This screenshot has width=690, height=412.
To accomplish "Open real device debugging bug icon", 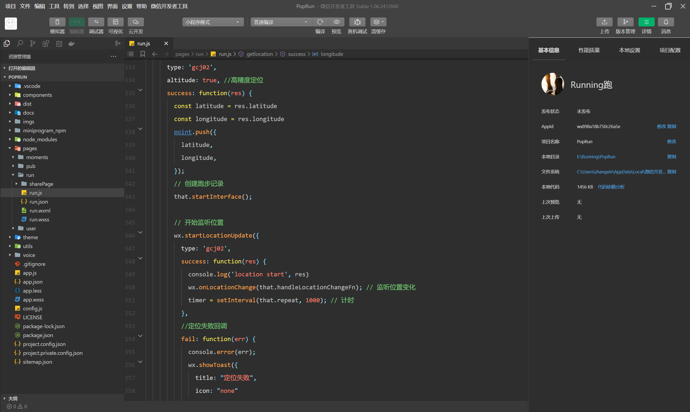I will pos(357,22).
